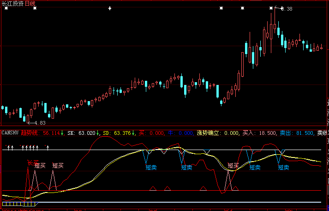Image resolution: width=329 pixels, height=211 pixels.
Task: Click the leftmost small red triangle marker
Action: point(153,188)
